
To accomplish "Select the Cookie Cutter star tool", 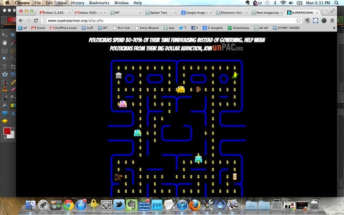I will point(5,75).
